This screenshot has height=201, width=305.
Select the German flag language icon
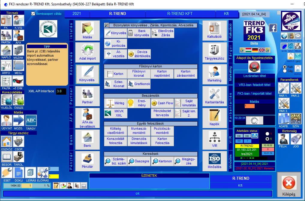click(x=255, y=50)
